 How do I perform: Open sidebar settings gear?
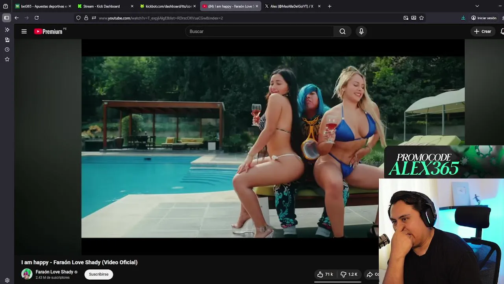[x=7, y=280]
